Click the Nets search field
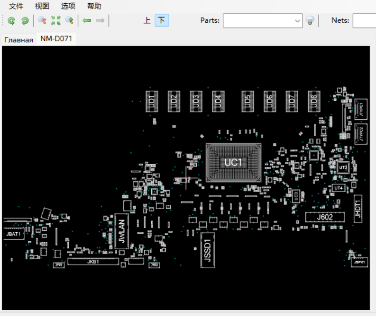Viewport: 376px width, 316px height. coord(364,21)
